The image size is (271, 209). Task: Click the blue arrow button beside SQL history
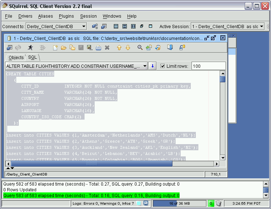click(x=152, y=66)
